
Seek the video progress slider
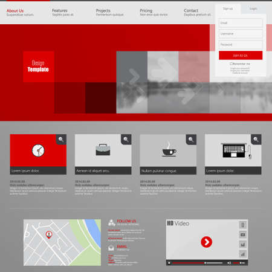point(198,263)
